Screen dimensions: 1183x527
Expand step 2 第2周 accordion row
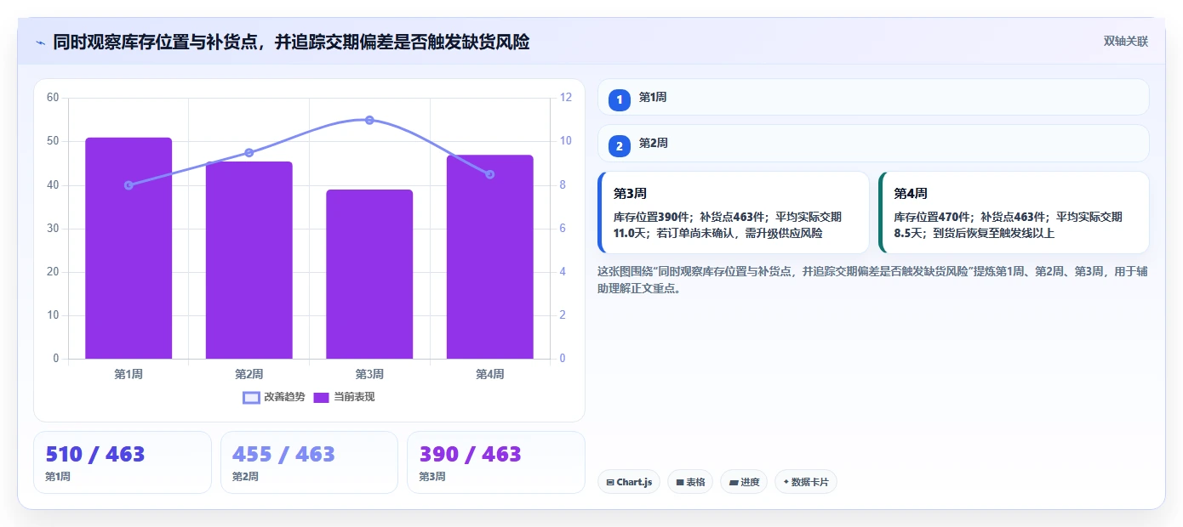pos(873,144)
